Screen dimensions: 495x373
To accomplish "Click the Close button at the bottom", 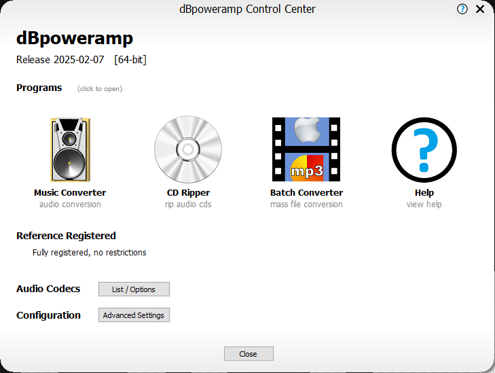I will (249, 354).
